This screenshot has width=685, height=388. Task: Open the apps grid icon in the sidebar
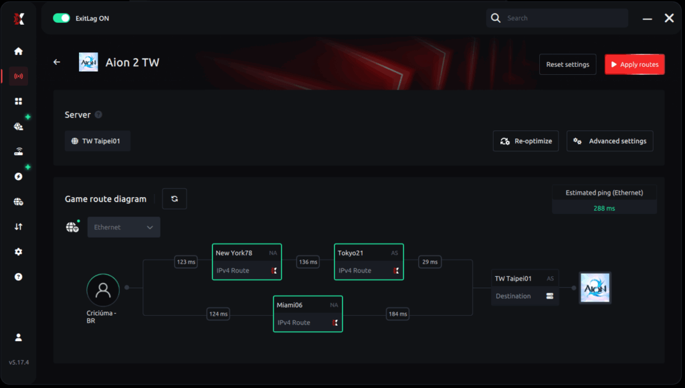[18, 101]
